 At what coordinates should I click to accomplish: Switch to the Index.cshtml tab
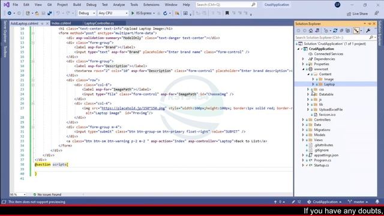61,23
